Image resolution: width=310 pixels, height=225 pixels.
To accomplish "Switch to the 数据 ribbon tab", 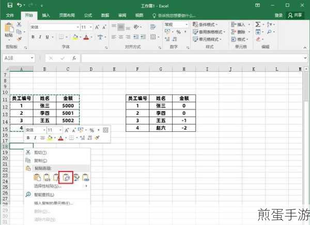I will [x=105, y=15].
